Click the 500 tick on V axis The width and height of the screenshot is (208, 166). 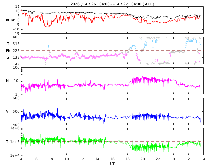16,111
